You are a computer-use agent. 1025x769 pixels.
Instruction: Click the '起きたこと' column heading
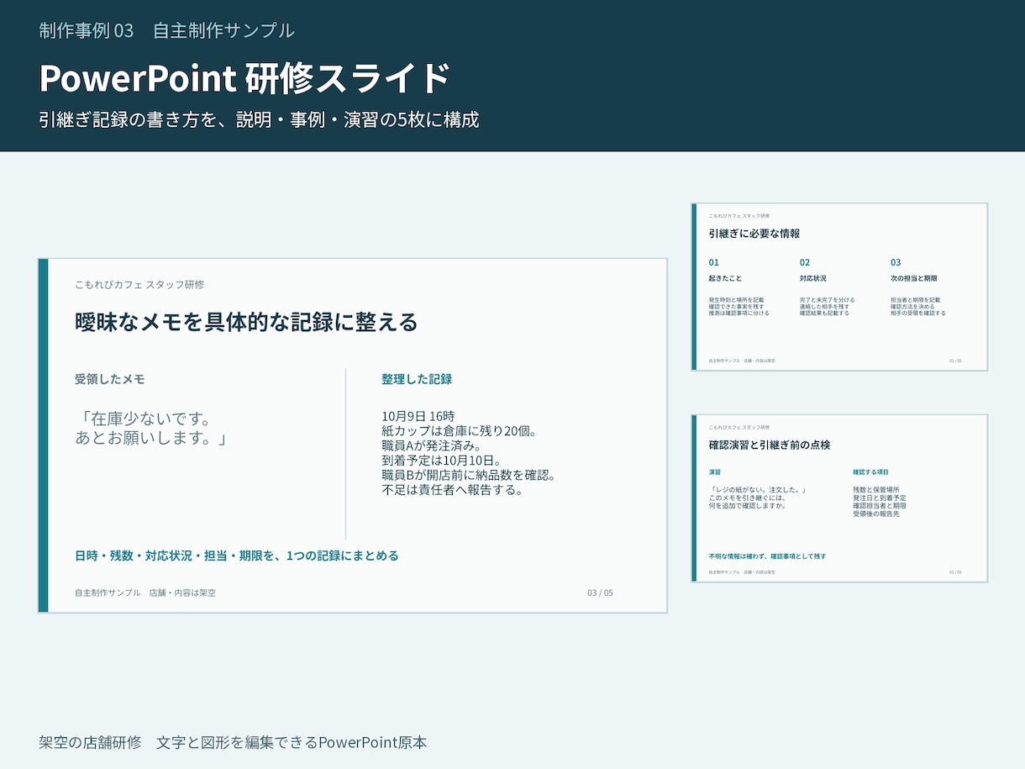click(x=725, y=278)
